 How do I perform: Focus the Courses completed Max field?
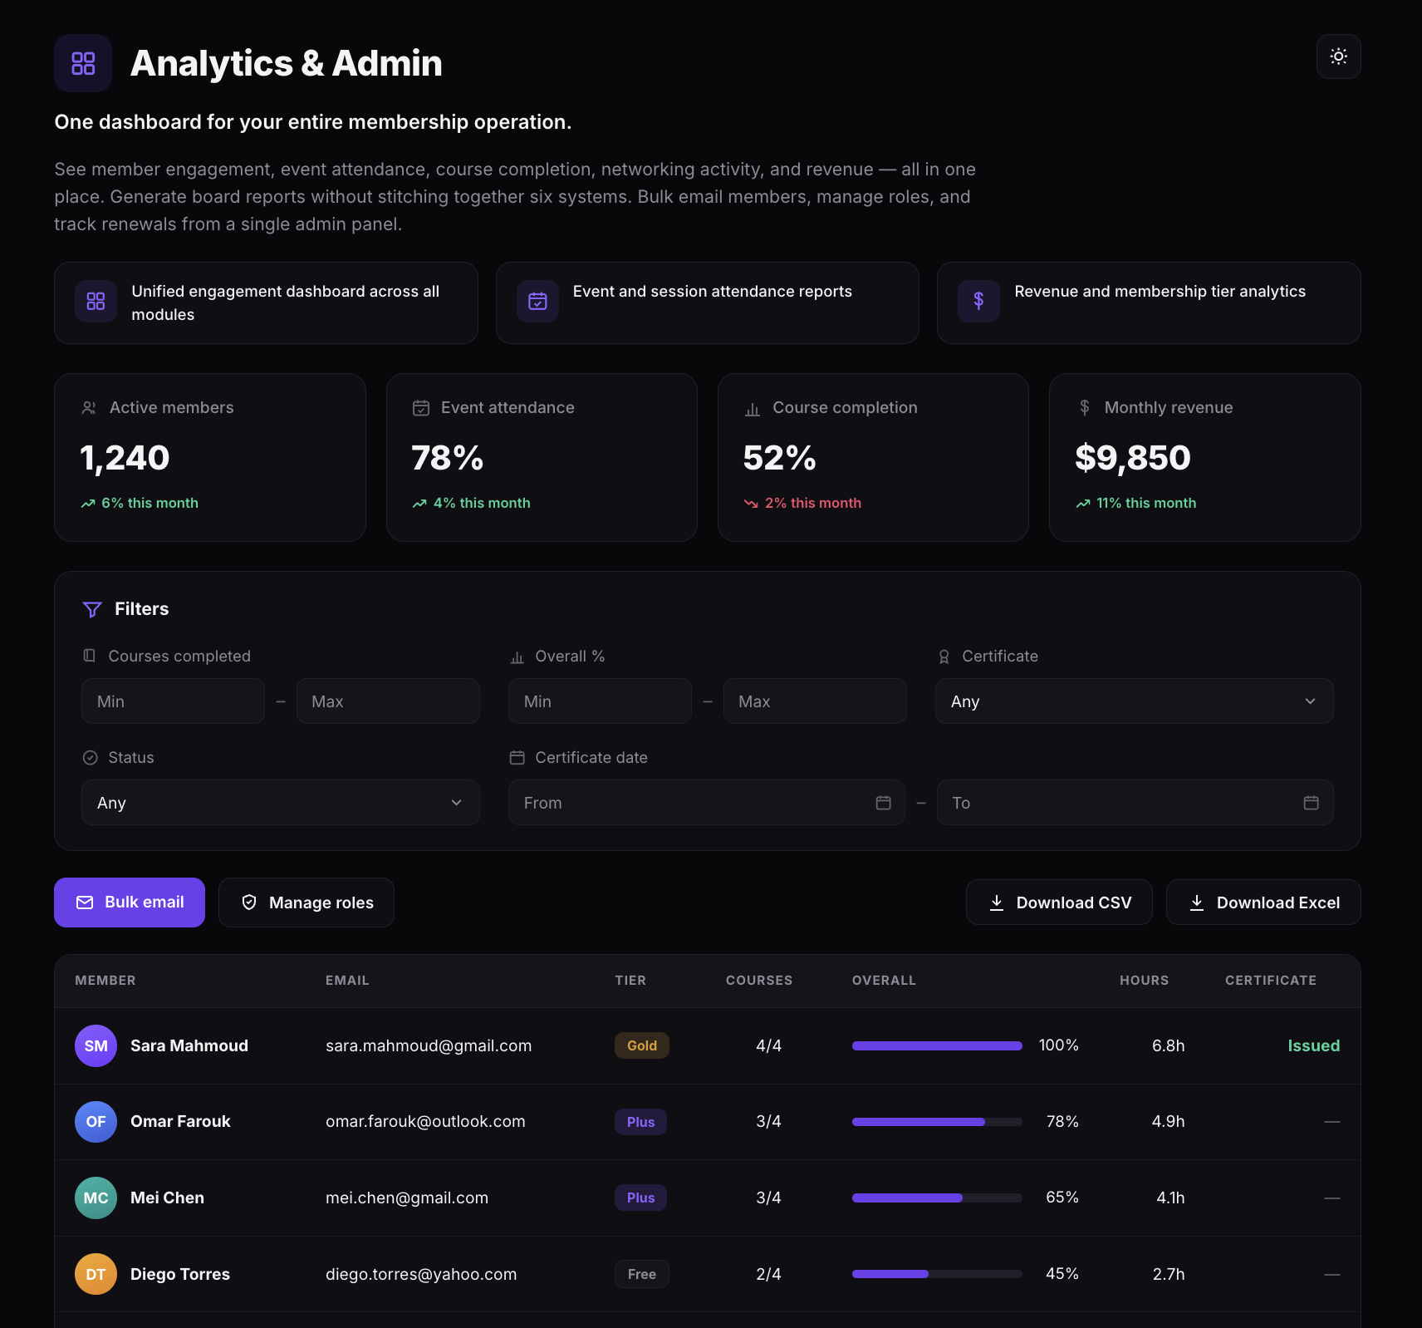coord(388,701)
